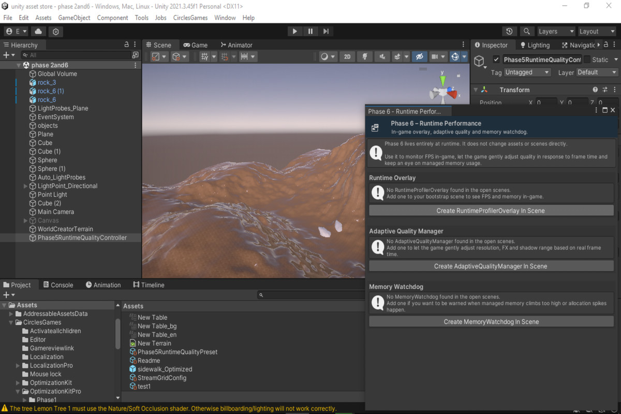Toggle grid visibility in Scene view

pos(204,57)
